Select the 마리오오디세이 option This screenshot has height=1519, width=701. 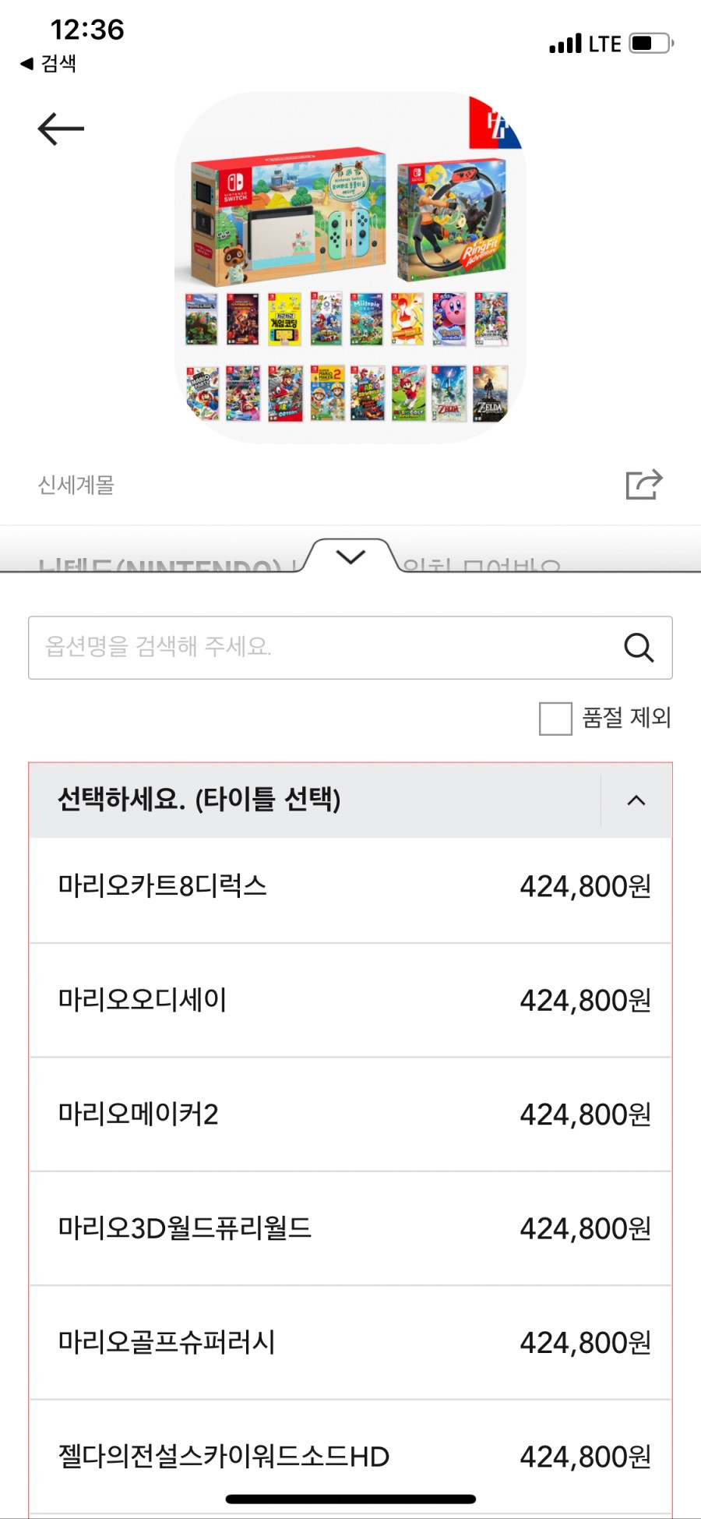[x=350, y=1000]
